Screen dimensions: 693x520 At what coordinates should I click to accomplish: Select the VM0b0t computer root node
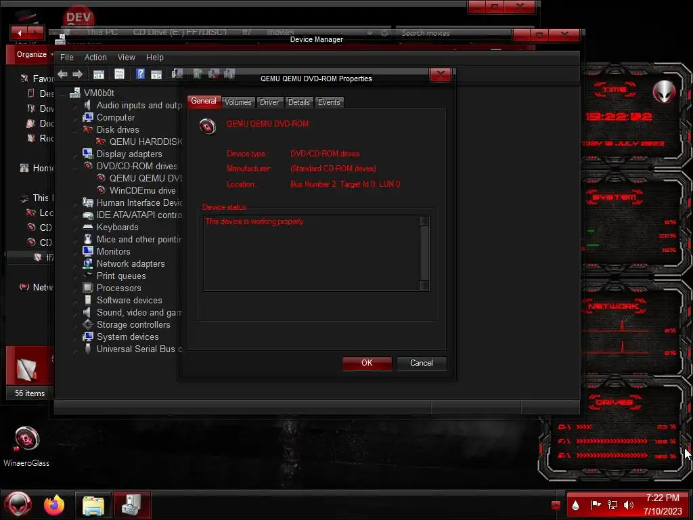[x=99, y=93]
